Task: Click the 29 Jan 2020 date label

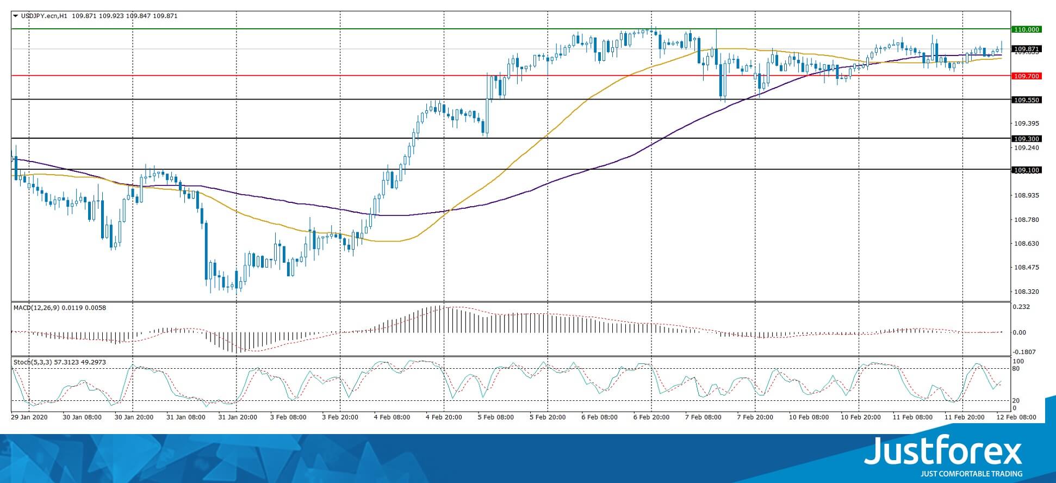Action: point(29,417)
